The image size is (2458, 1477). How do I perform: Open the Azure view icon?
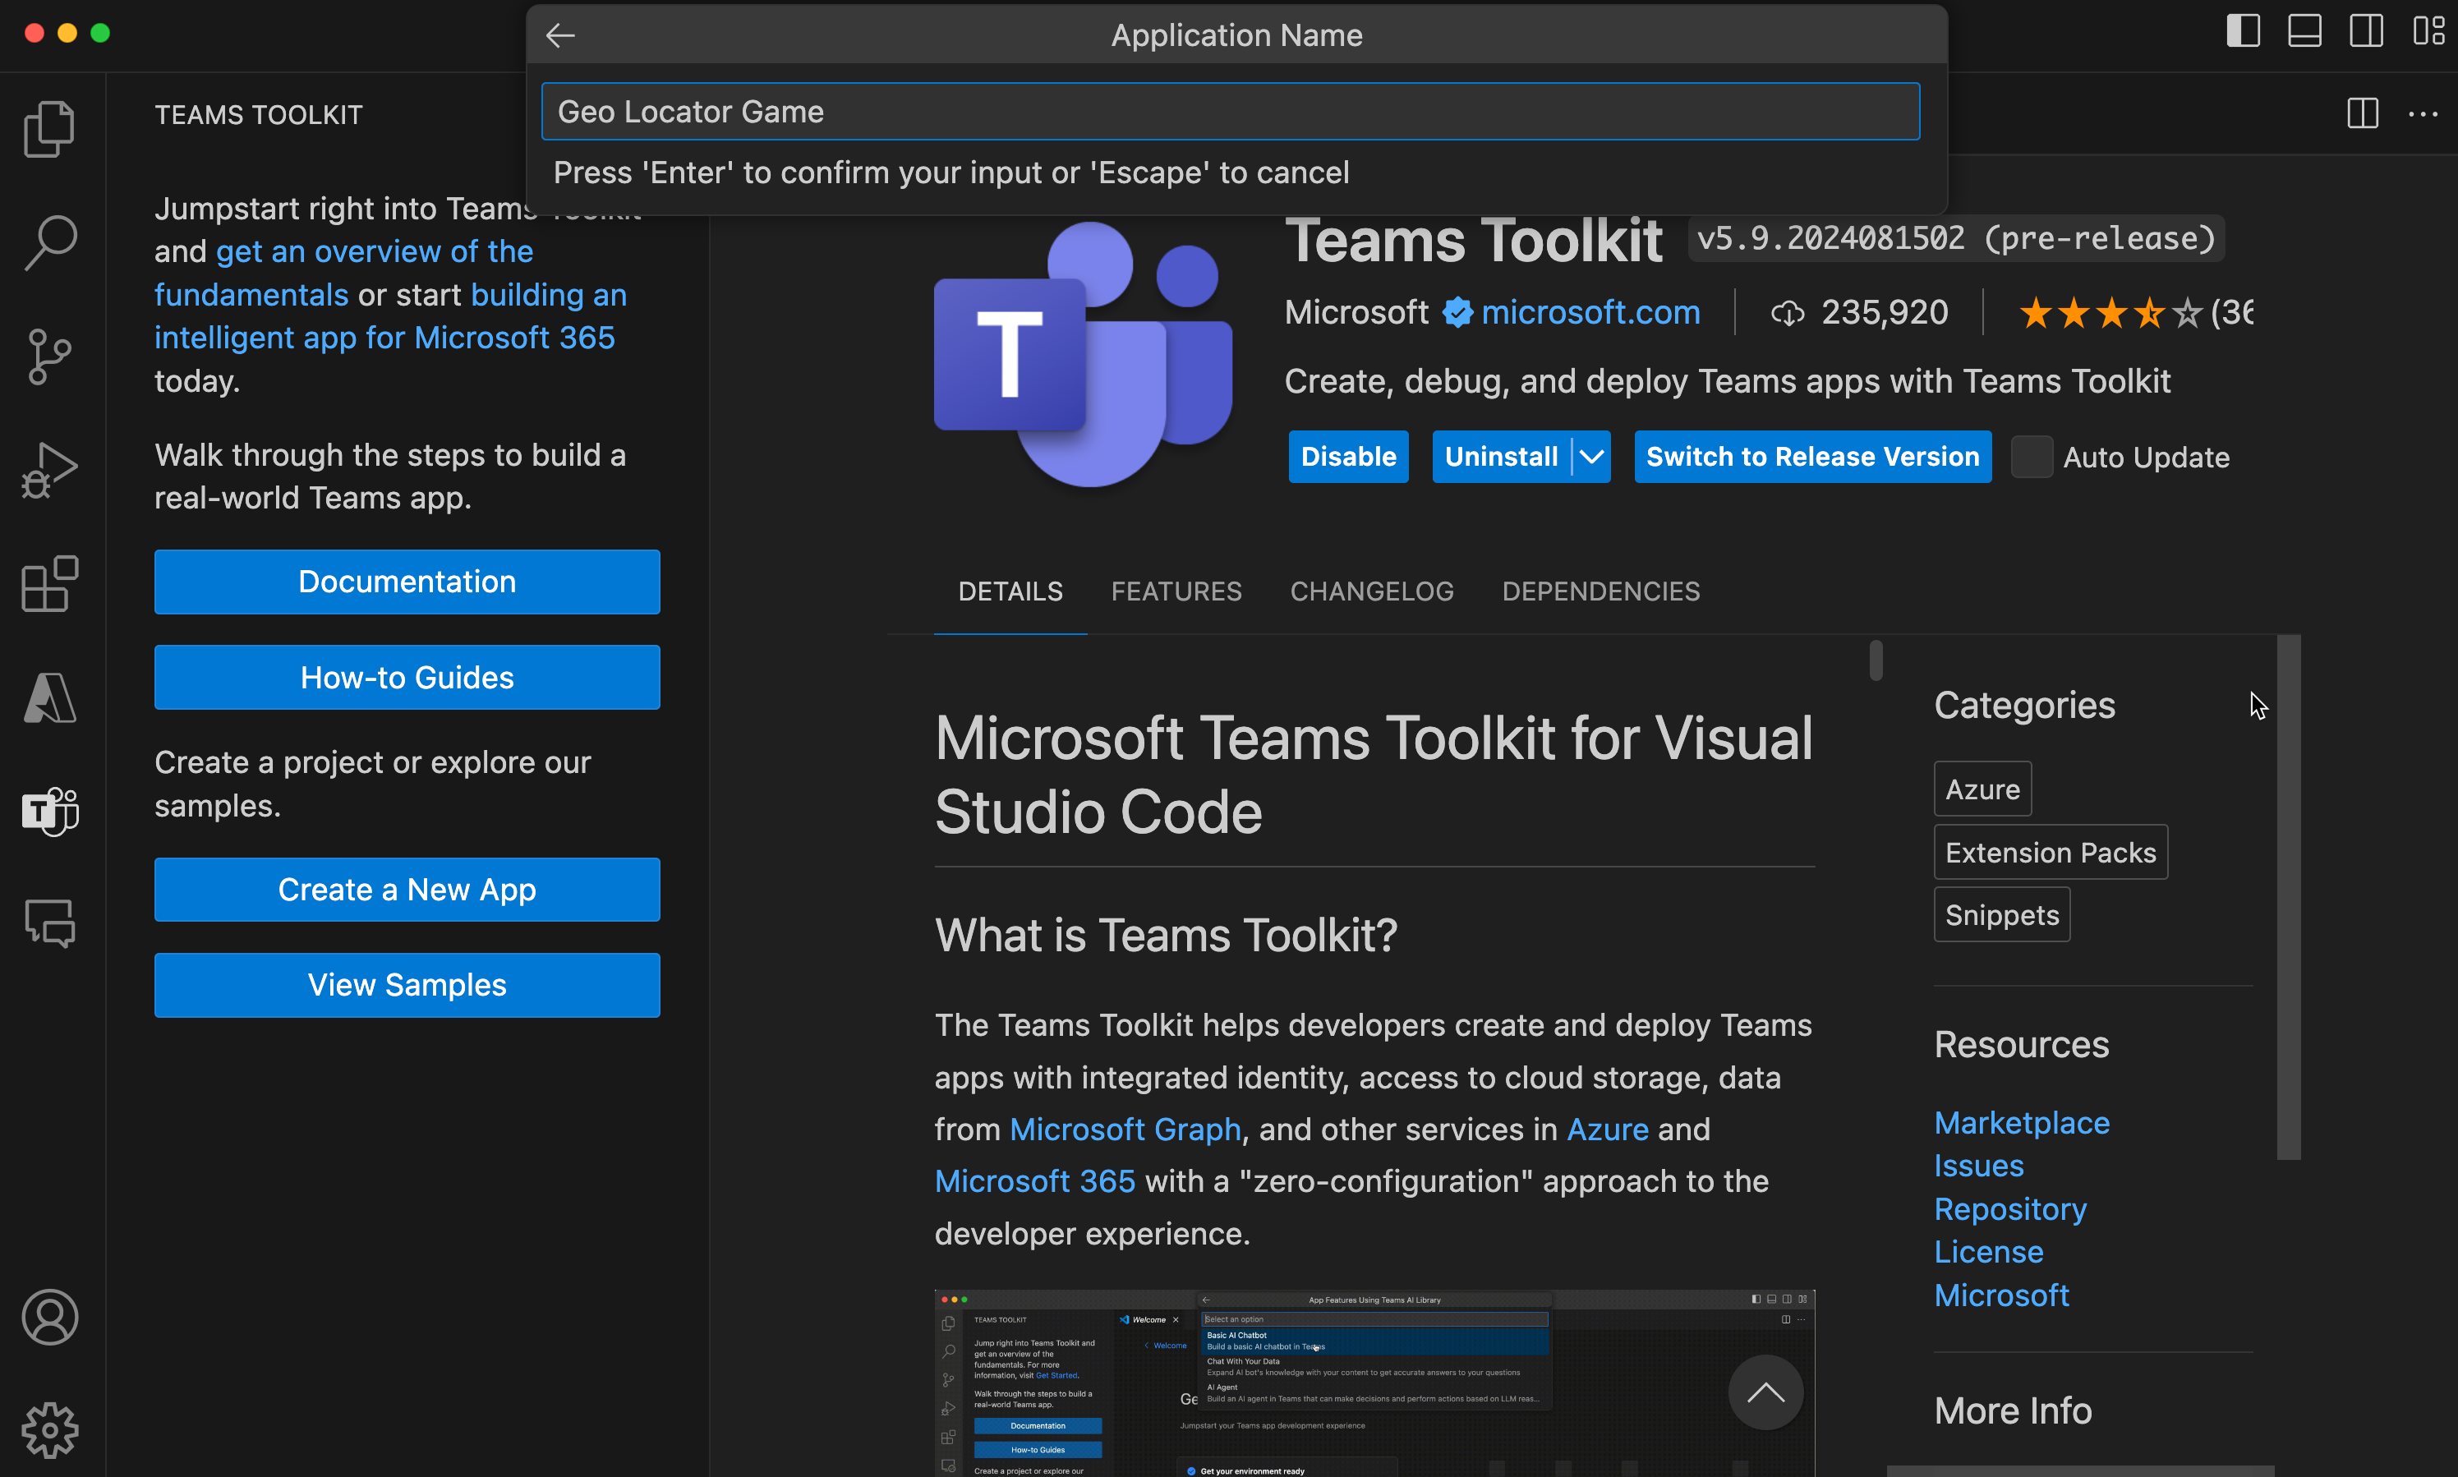coord(50,697)
